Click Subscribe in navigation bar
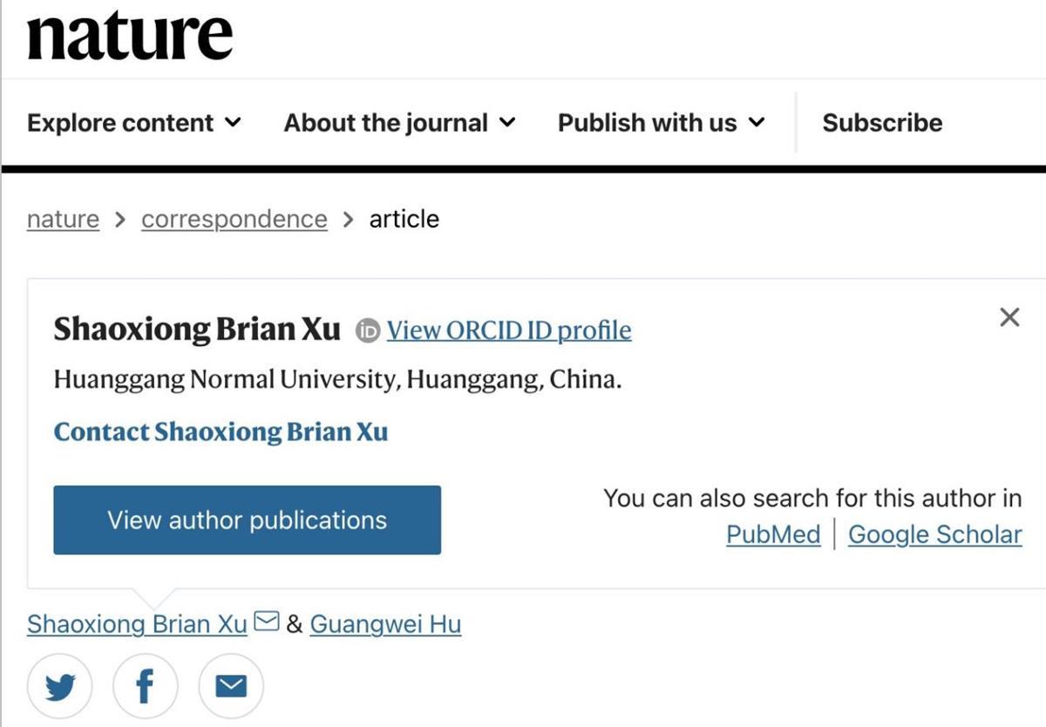Viewport: 1046px width, 727px height. (x=882, y=123)
